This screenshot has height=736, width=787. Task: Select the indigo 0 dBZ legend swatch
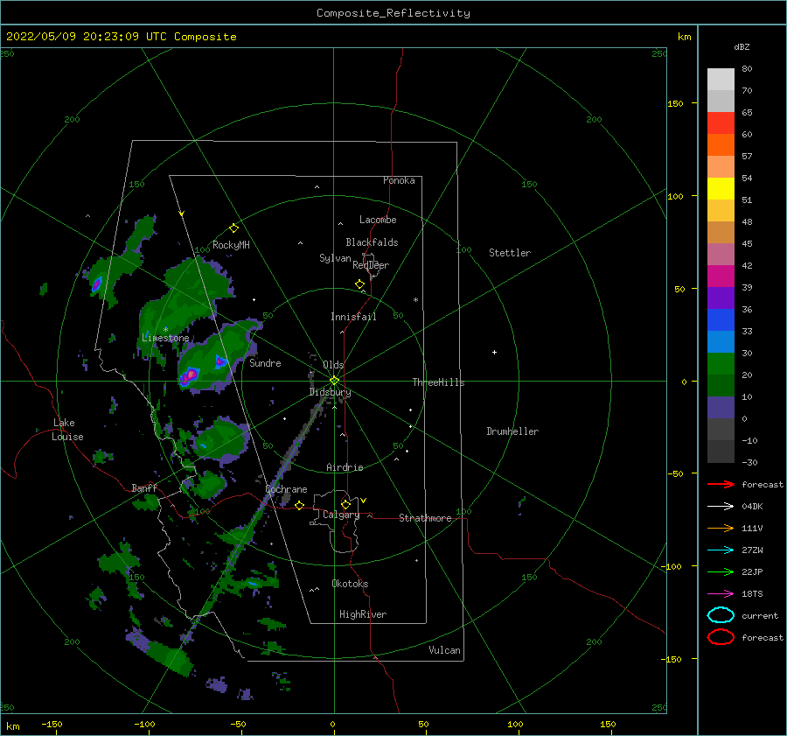[x=721, y=408]
